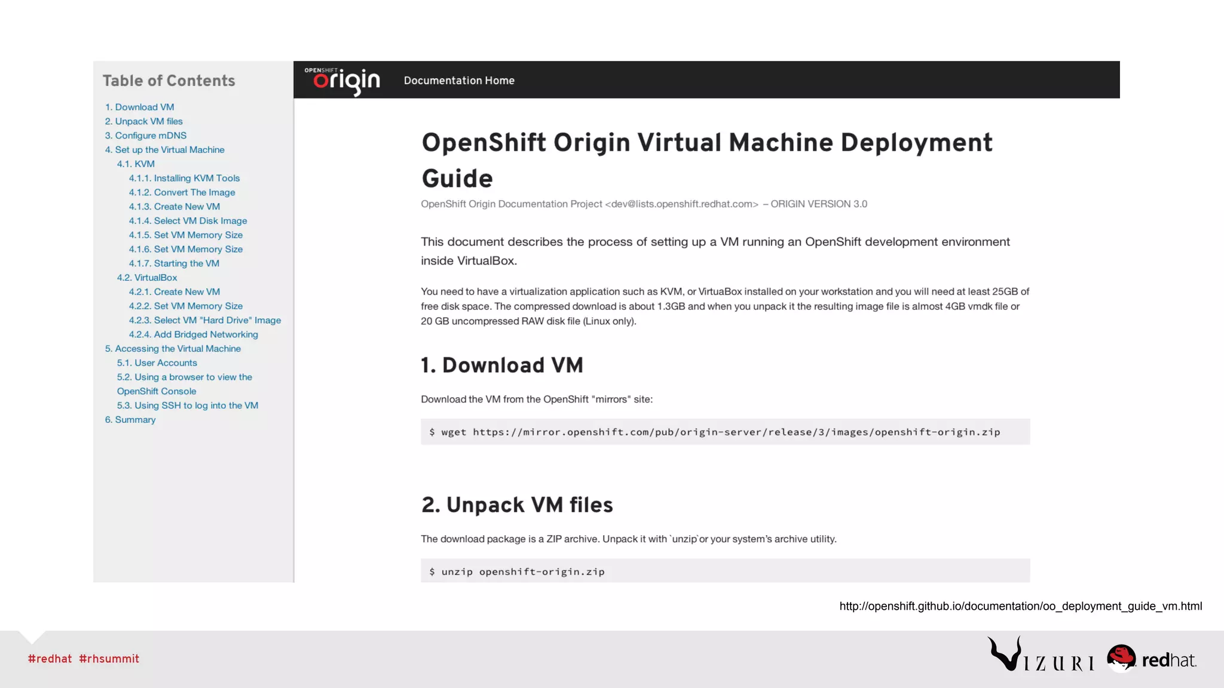Go to 4.2.3. Select VM "Hard Drive" Image
The width and height of the screenshot is (1224, 688).
pos(204,320)
